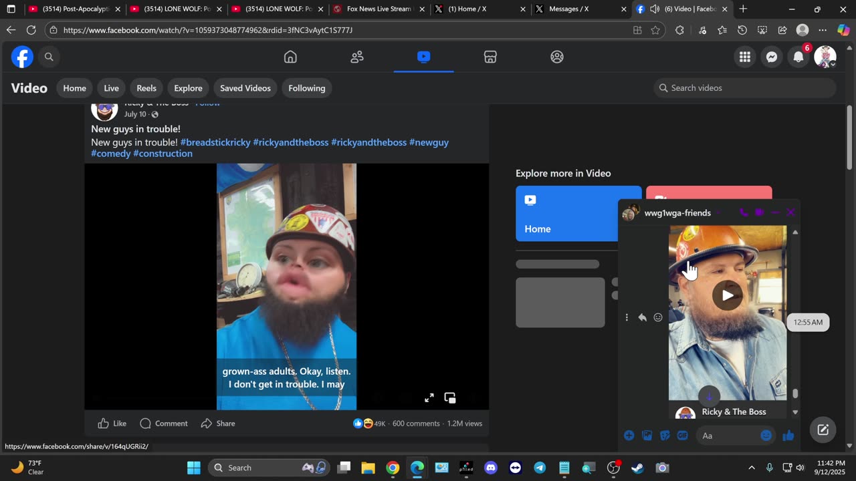Screen dimensions: 856x481
Task: Open the Following video tab
Action: [x=307, y=88]
